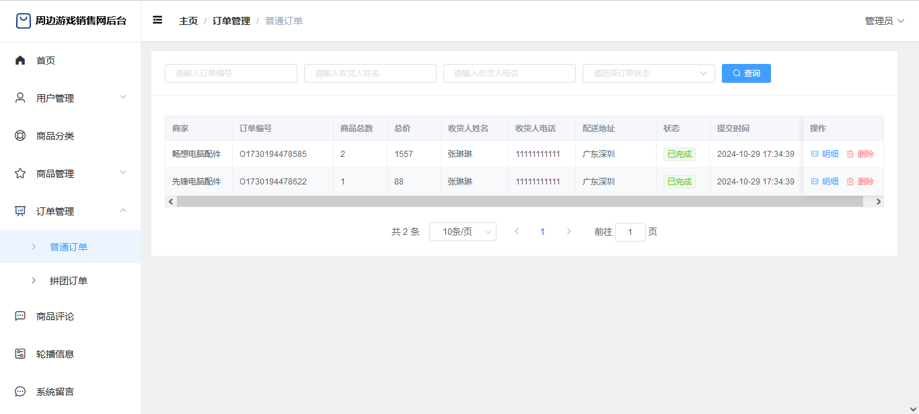Click the sidebar collapse hamburger icon
The height and width of the screenshot is (414, 919).
pyautogui.click(x=157, y=20)
